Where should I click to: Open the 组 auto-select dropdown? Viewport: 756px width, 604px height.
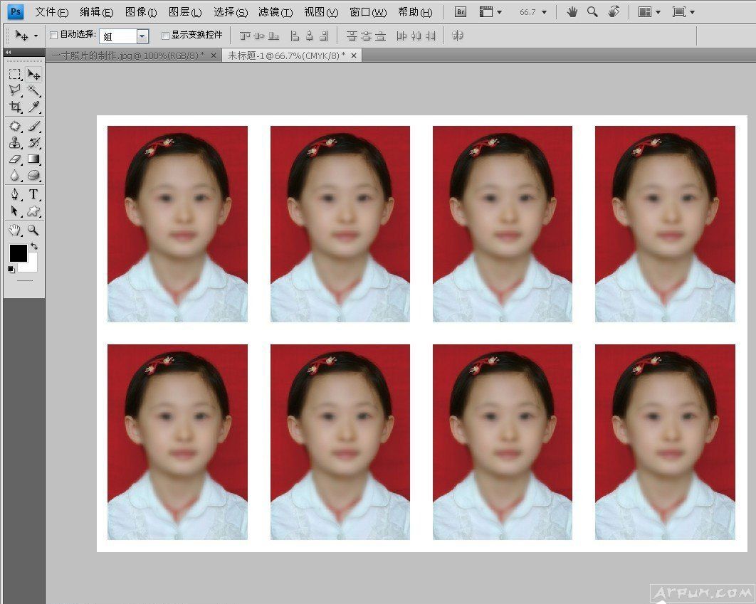(142, 36)
